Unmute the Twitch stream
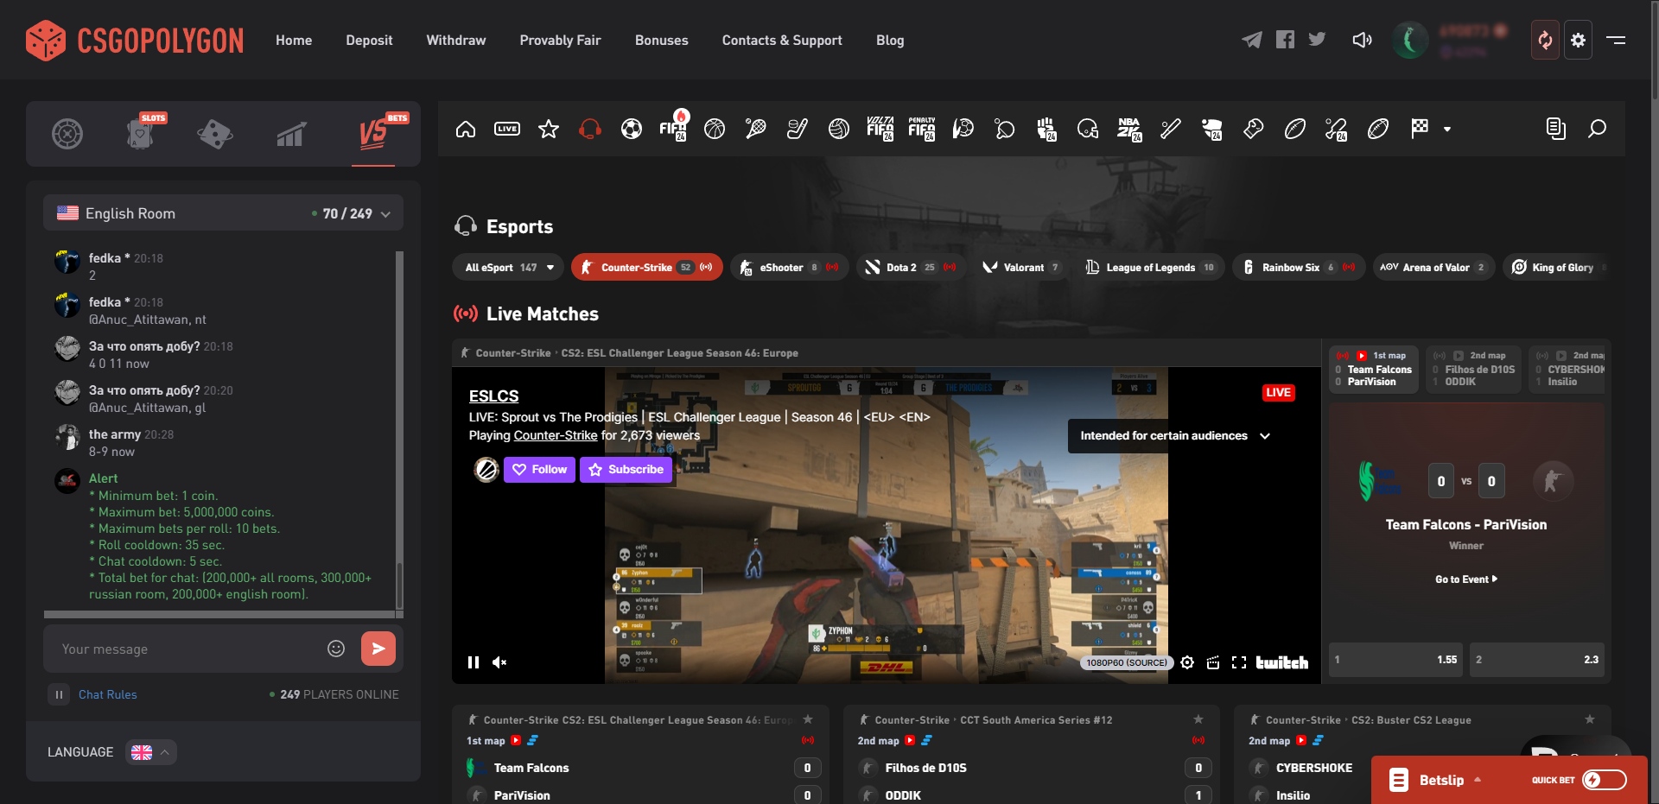Image resolution: width=1659 pixels, height=804 pixels. (x=499, y=662)
